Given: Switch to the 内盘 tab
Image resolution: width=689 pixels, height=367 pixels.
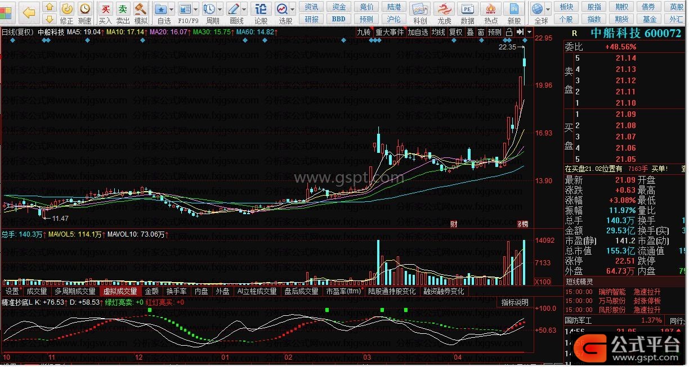Looking at the screenshot, I should tap(202, 291).
